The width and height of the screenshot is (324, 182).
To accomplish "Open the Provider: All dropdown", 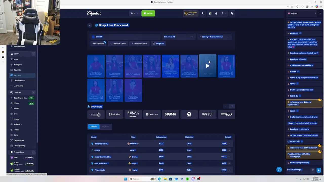I will (178, 37).
